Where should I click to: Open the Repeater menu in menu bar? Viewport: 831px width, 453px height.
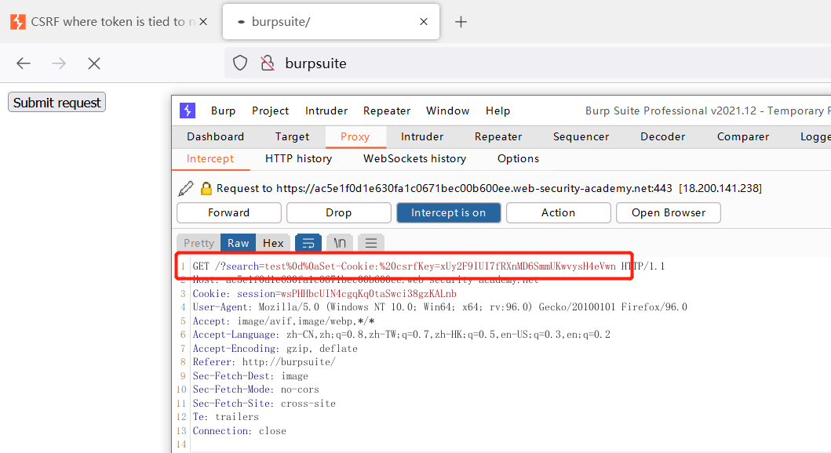click(387, 111)
